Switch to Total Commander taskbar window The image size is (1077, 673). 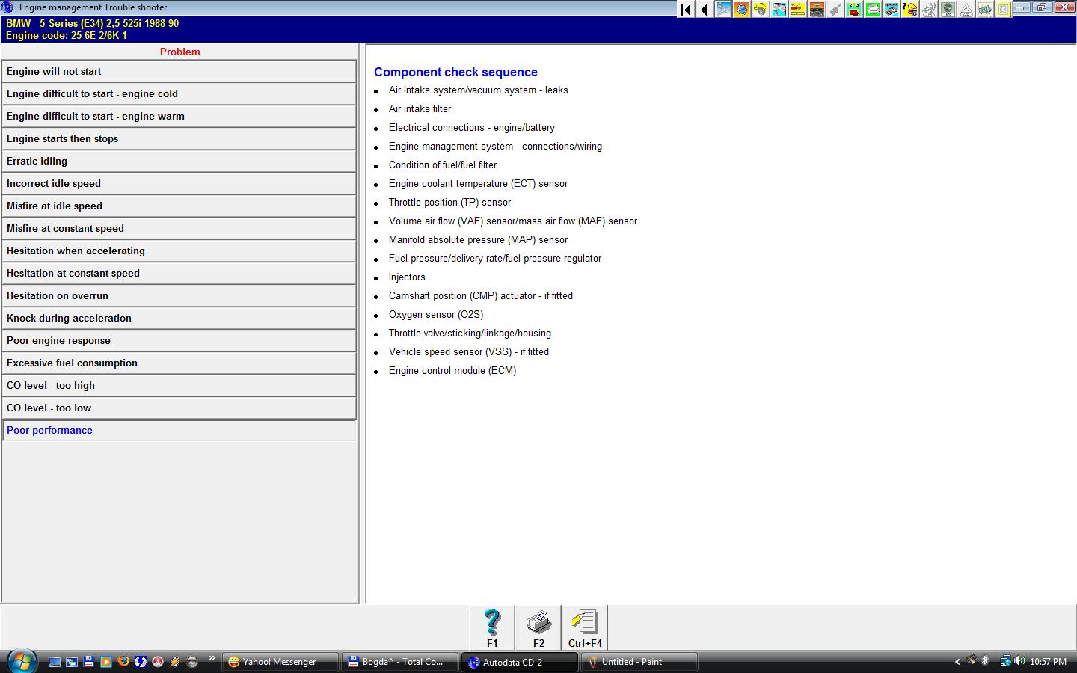pos(400,662)
